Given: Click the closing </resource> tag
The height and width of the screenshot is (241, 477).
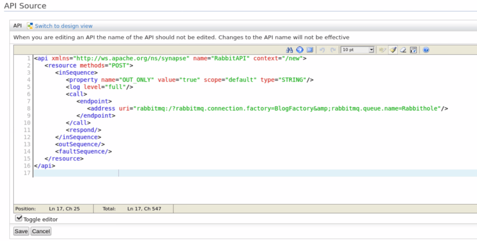Looking at the screenshot, I should click(x=64, y=159).
